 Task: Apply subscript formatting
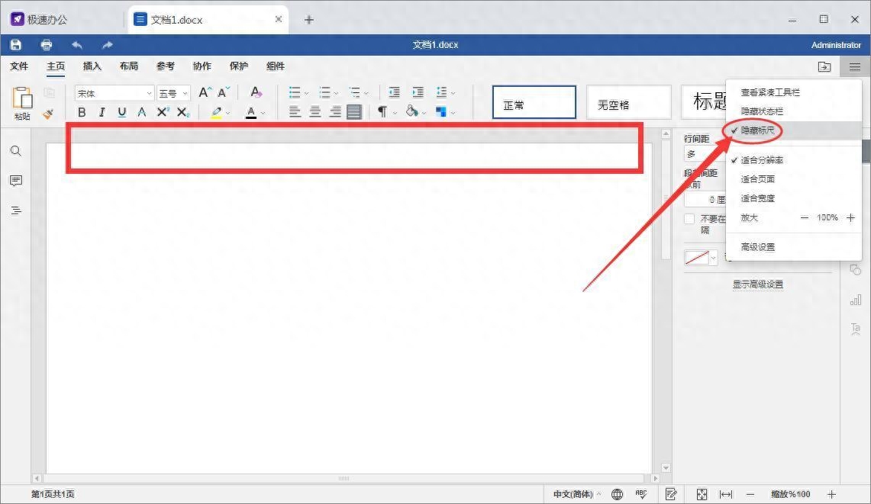point(183,112)
